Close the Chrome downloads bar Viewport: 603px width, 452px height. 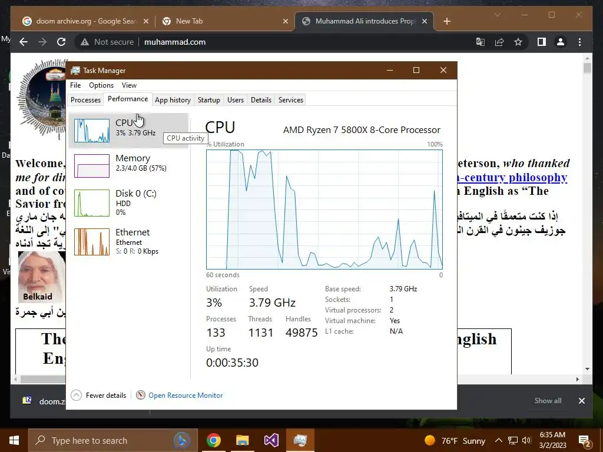582,400
